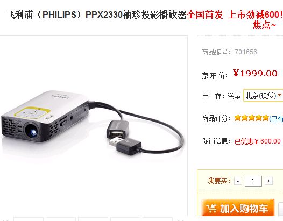This screenshot has width=283, height=221.
Task: Click the 加入购物车 add to cart button
Action: [238, 208]
